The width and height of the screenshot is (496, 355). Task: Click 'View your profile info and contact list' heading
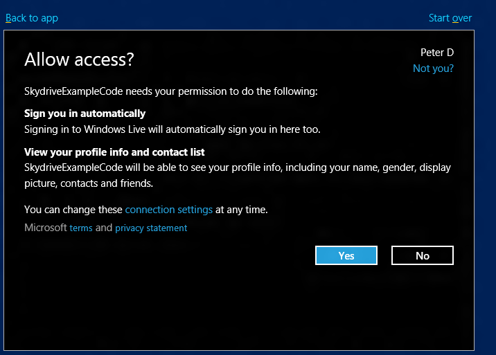click(114, 152)
